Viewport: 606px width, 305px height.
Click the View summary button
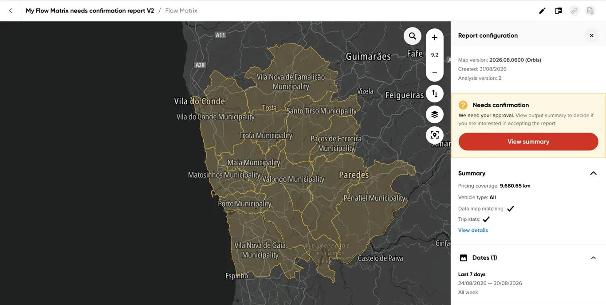click(528, 141)
